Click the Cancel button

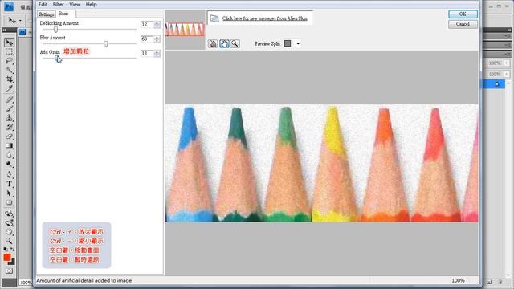(x=463, y=24)
